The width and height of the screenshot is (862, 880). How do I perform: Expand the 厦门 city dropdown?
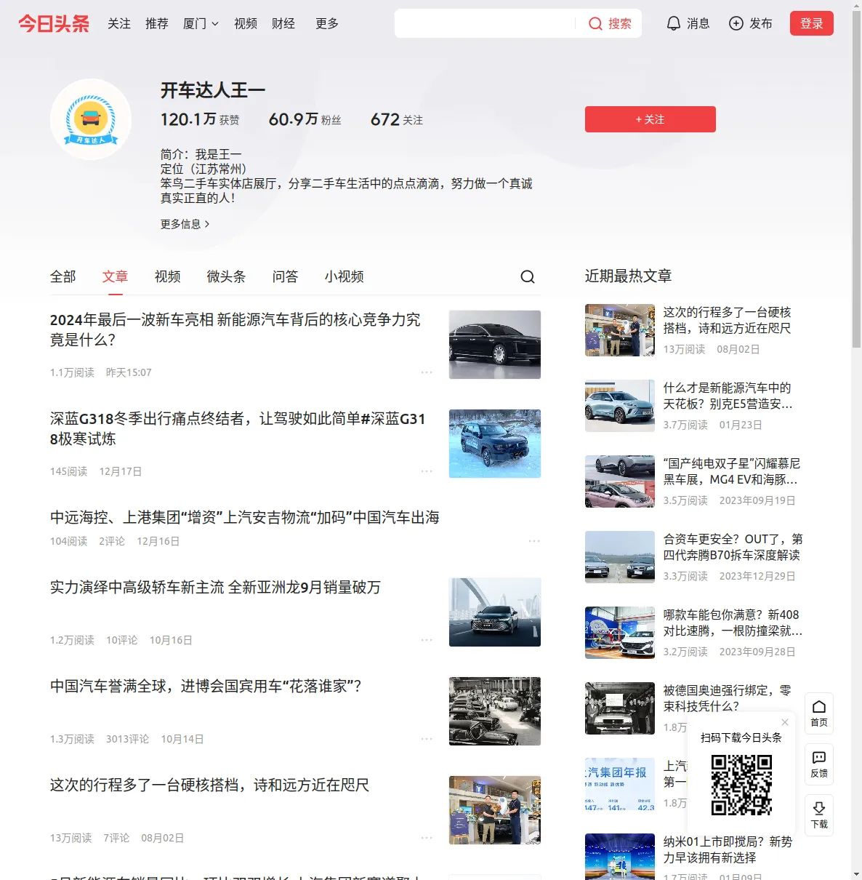coord(201,23)
